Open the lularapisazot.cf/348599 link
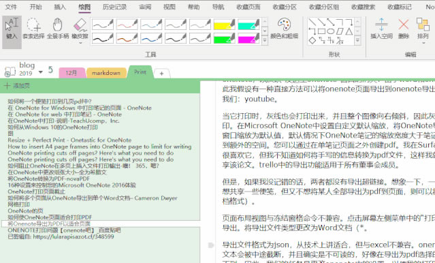 (x=74, y=236)
